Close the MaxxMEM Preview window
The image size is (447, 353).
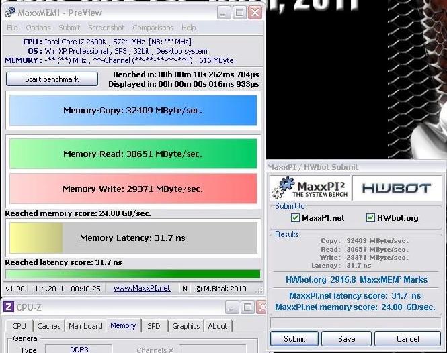(x=255, y=13)
